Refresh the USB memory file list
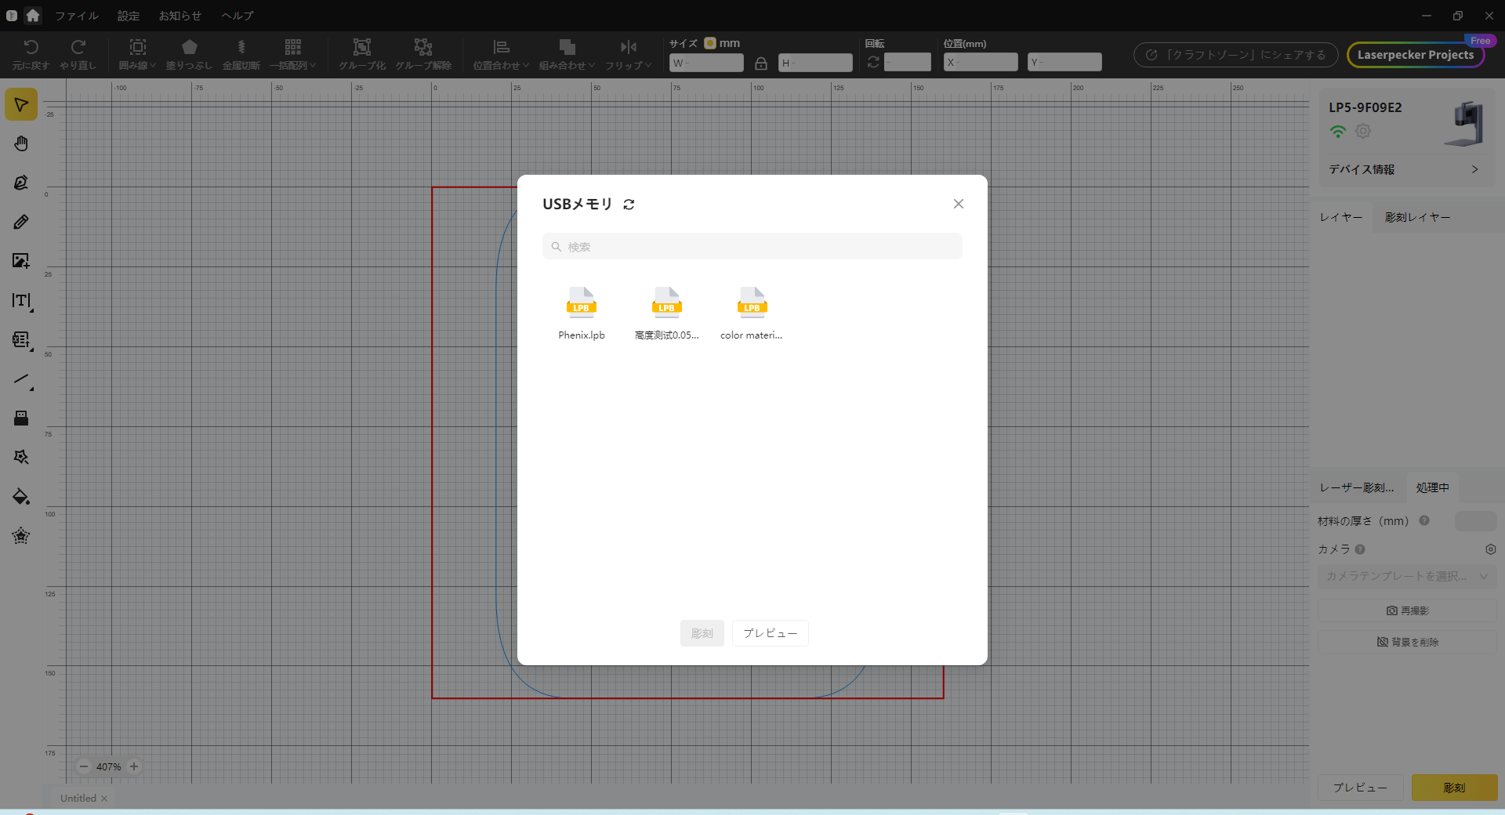 tap(629, 205)
